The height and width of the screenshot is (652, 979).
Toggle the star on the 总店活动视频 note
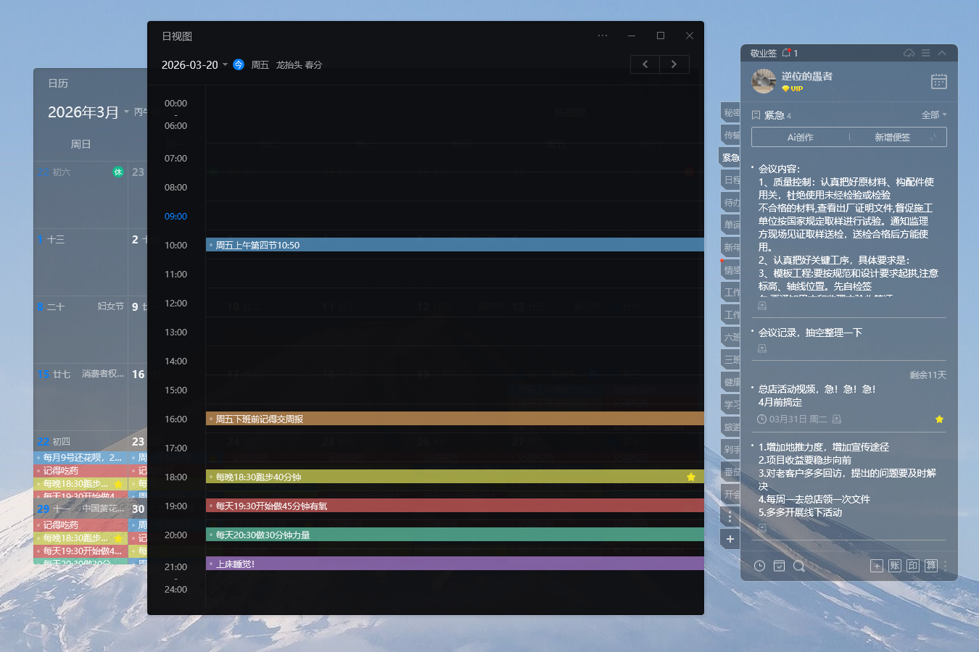pyautogui.click(x=939, y=419)
